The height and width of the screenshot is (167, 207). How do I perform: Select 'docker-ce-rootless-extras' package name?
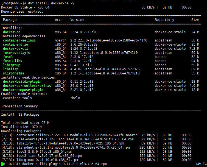27,86
